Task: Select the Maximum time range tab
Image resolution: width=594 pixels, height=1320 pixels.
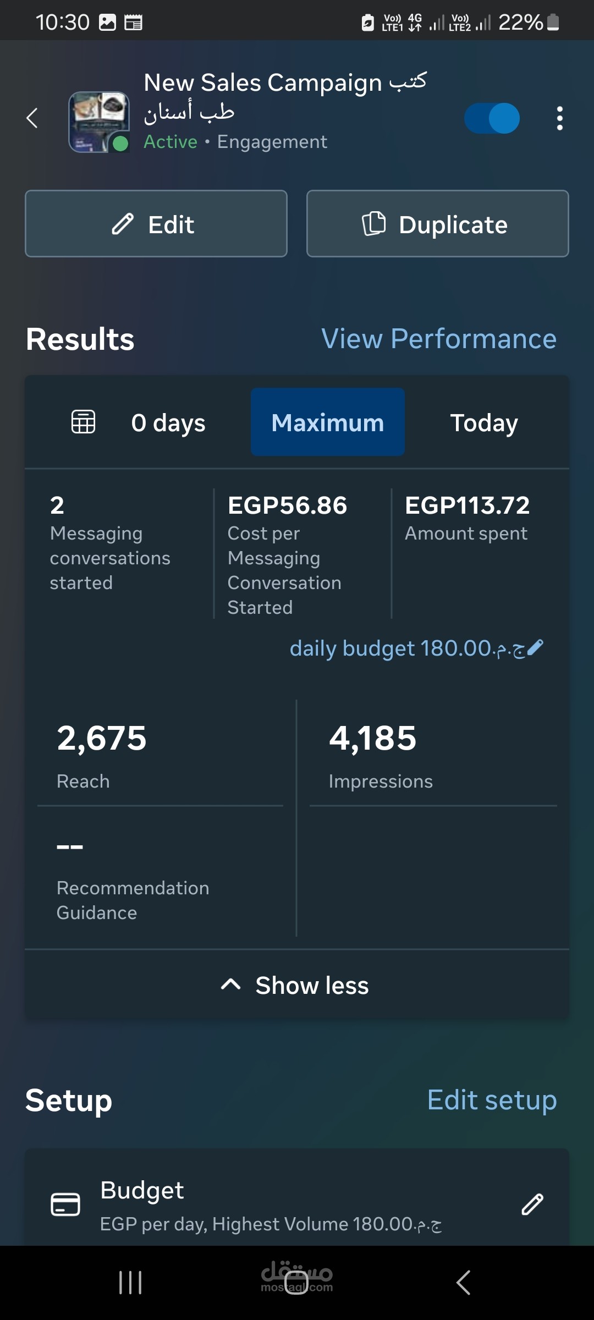Action: (x=328, y=422)
